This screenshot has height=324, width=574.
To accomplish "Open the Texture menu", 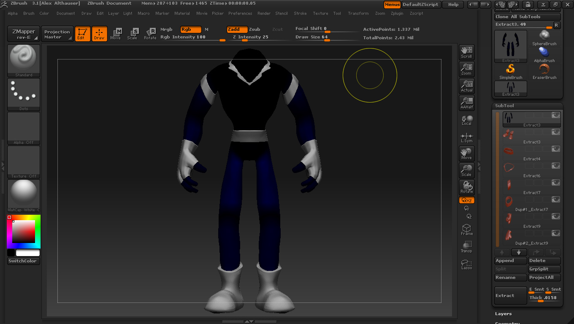I will [320, 13].
